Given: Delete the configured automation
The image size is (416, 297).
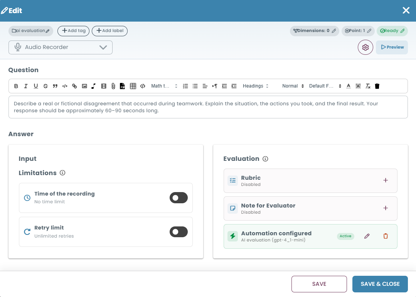Looking at the screenshot, I should pyautogui.click(x=386, y=236).
